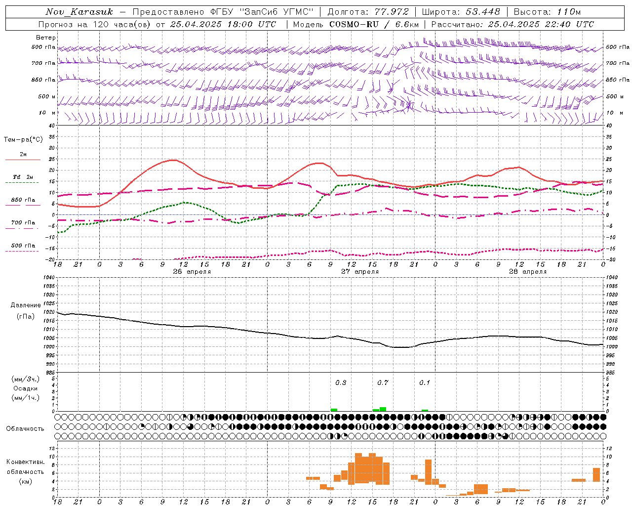The image size is (632, 506).
Task: Click the 'Давление' pressure panel label
Action: point(26,305)
